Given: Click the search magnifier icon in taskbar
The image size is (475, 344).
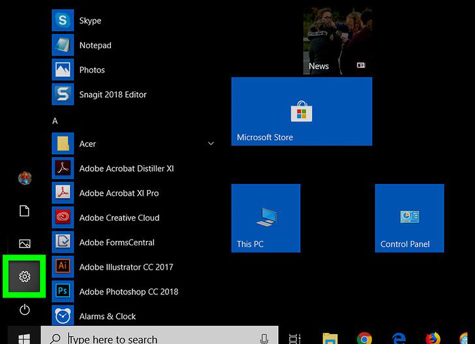Looking at the screenshot, I should (55, 339).
